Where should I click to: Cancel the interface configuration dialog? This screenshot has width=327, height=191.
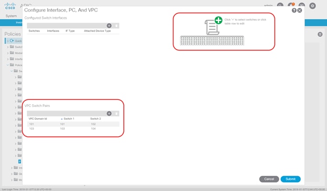[x=269, y=179]
